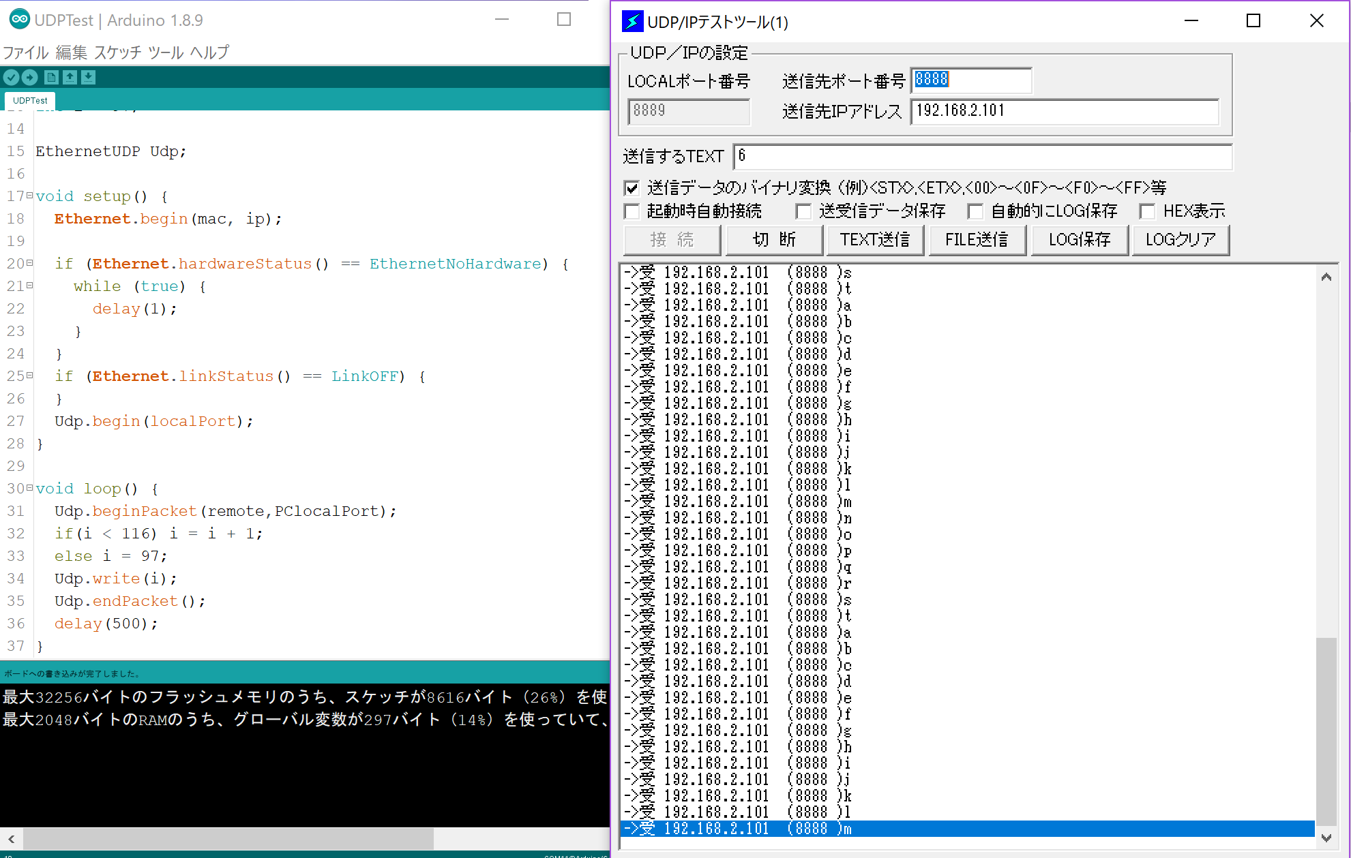Click the UDP/IP tool lightning icon
Image resolution: width=1351 pixels, height=858 pixels.
click(x=632, y=22)
